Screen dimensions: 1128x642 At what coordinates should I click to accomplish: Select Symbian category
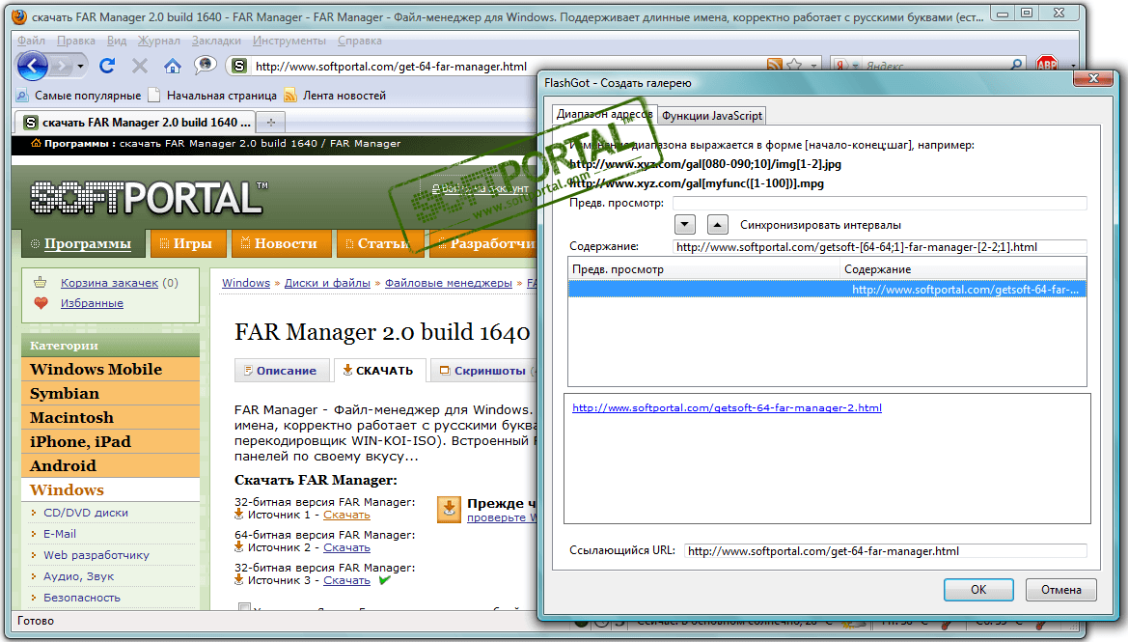[x=110, y=393]
